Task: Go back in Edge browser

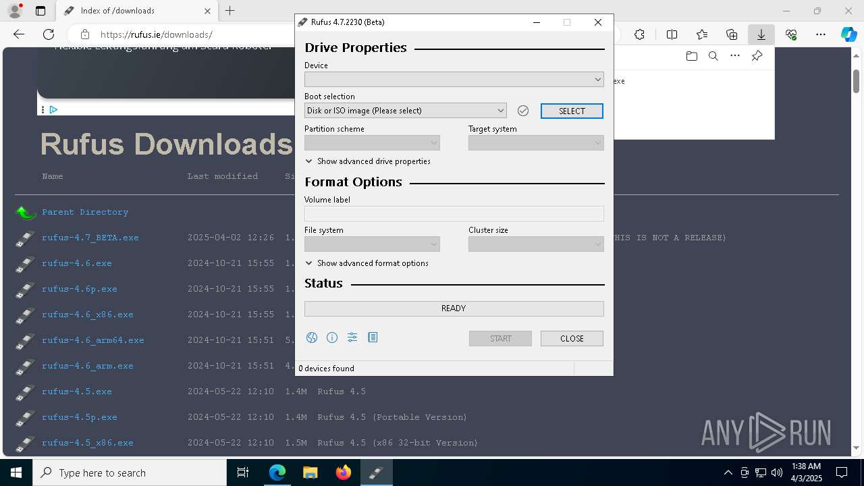Action: pos(19,34)
